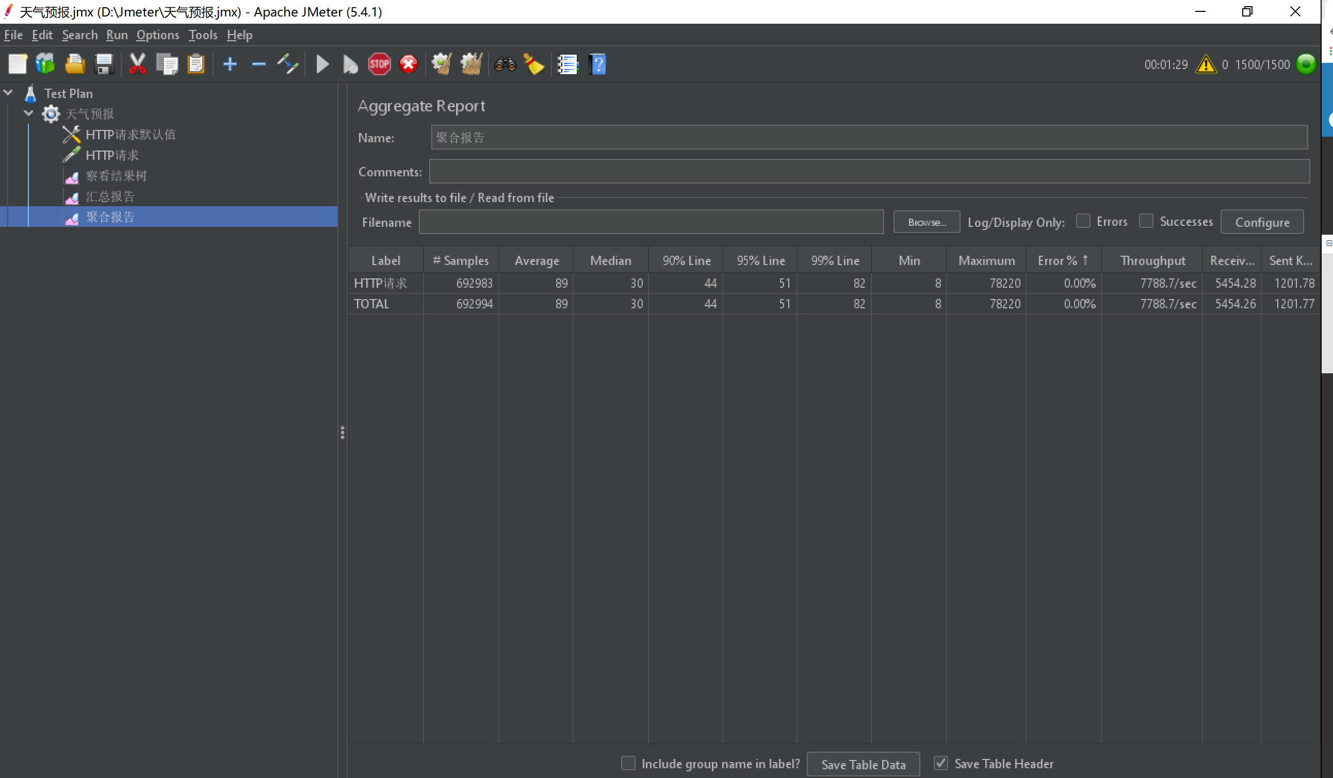The height and width of the screenshot is (778, 1333).
Task: Click the green Start test arrow icon
Action: 322,64
